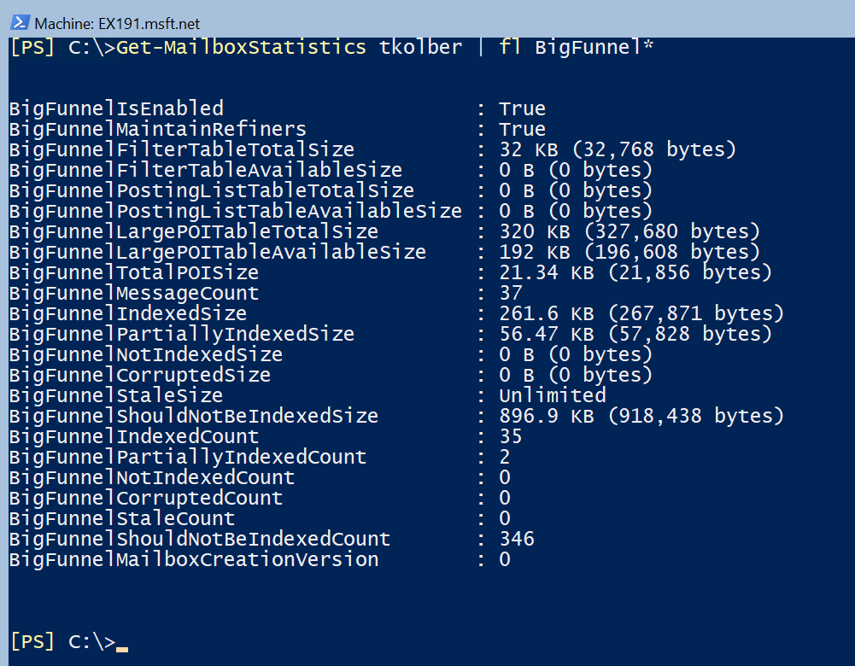Click the BigFunnelShouldNotBeIndexedCount value 346

517,539
